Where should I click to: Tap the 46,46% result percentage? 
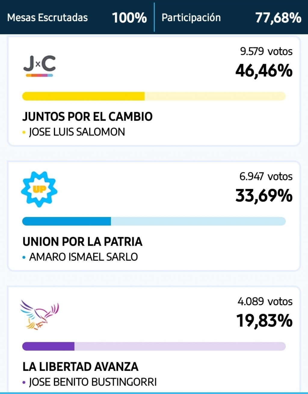pos(264,71)
